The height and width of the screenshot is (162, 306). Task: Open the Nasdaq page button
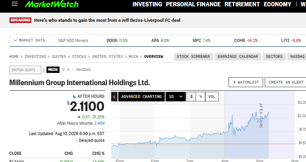(x=297, y=57)
